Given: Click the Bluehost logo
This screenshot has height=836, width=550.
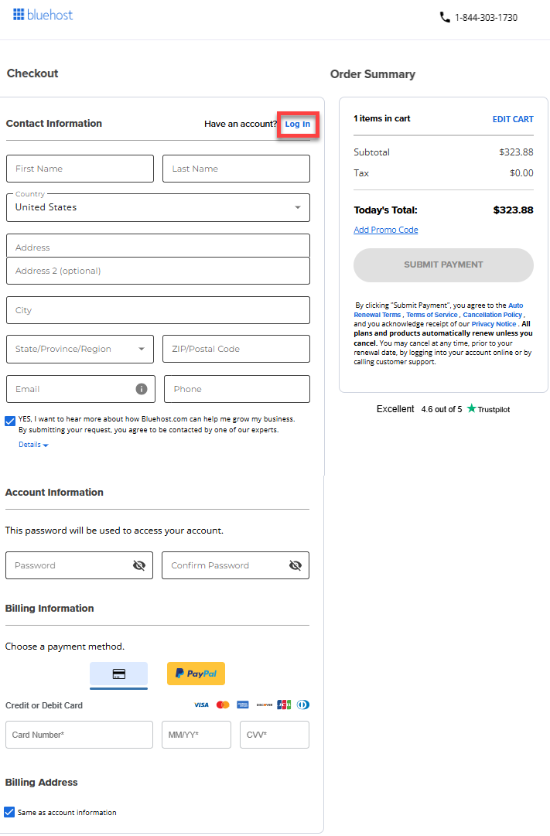Looking at the screenshot, I should [43, 14].
